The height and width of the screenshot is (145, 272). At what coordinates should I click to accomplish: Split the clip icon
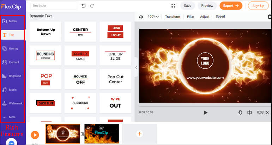tap(249, 113)
